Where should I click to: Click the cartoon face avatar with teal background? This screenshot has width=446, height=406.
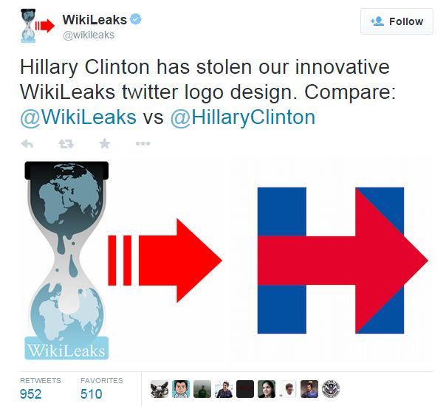pos(181,389)
